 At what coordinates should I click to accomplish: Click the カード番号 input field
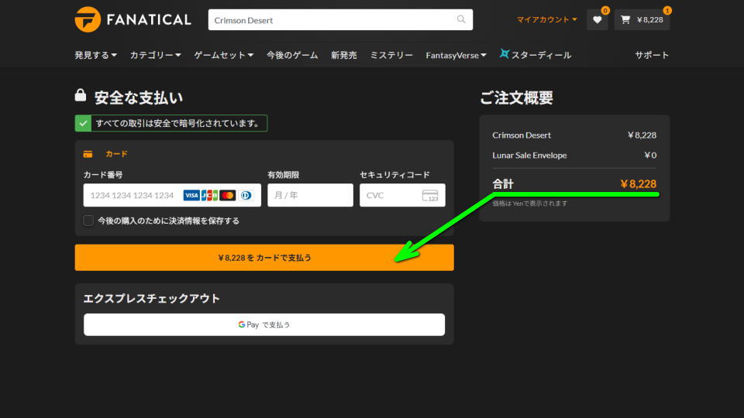coord(132,196)
